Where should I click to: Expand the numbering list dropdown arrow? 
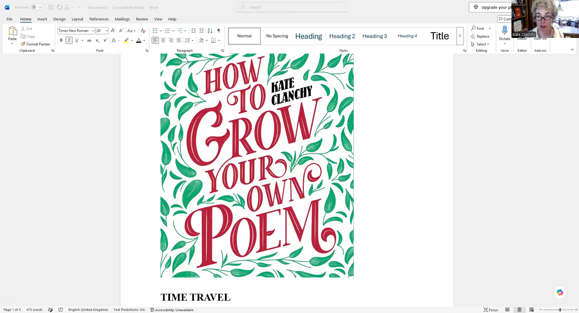click(x=173, y=30)
